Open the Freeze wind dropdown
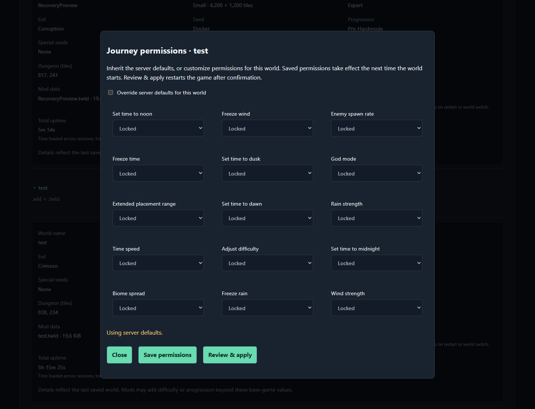535x409 pixels. coord(267,128)
